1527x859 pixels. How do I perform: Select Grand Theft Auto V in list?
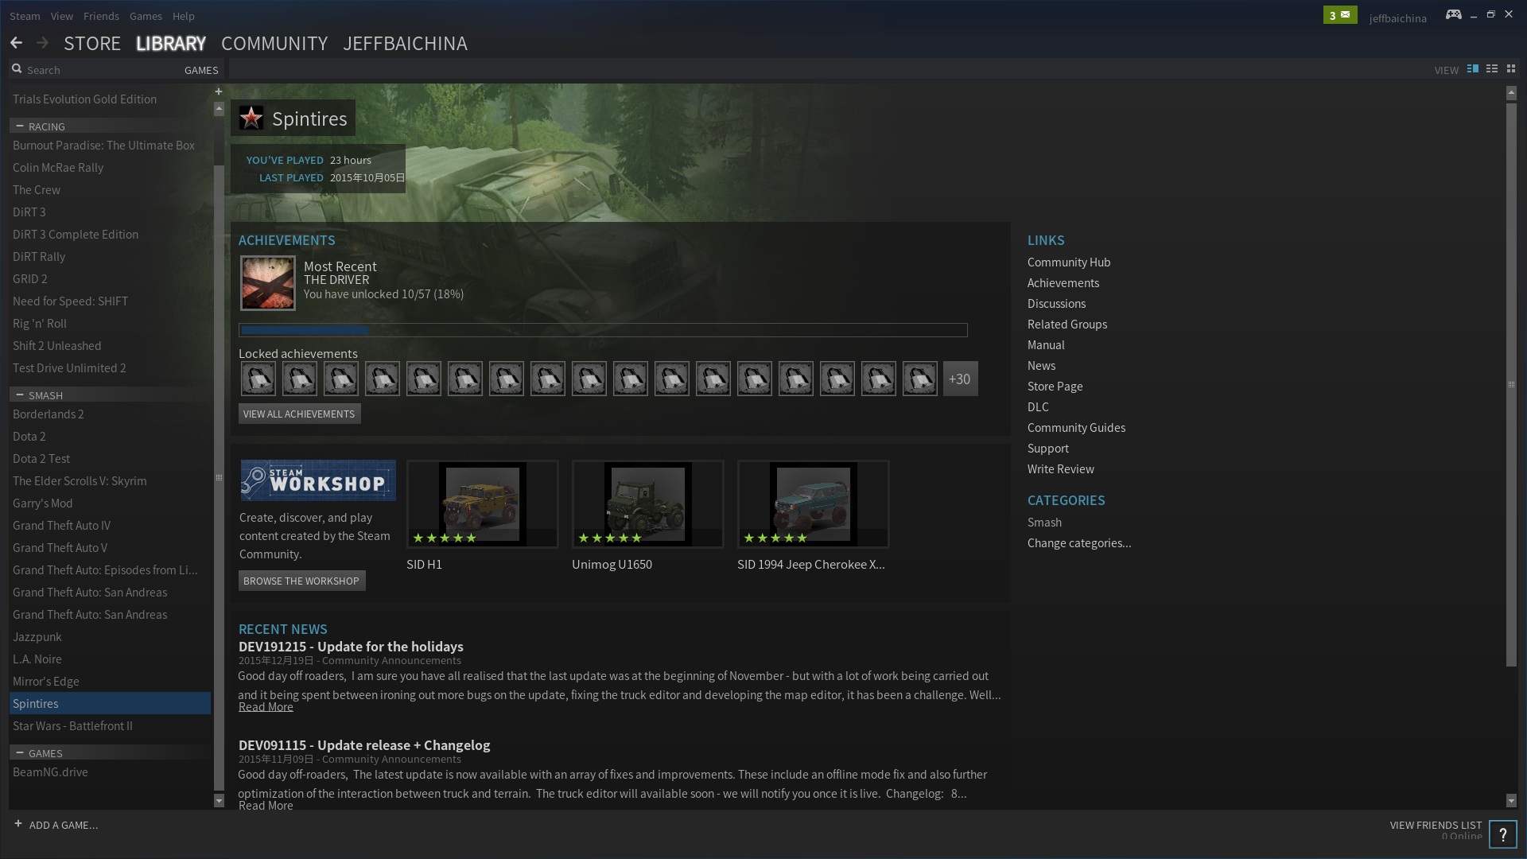tap(110, 547)
